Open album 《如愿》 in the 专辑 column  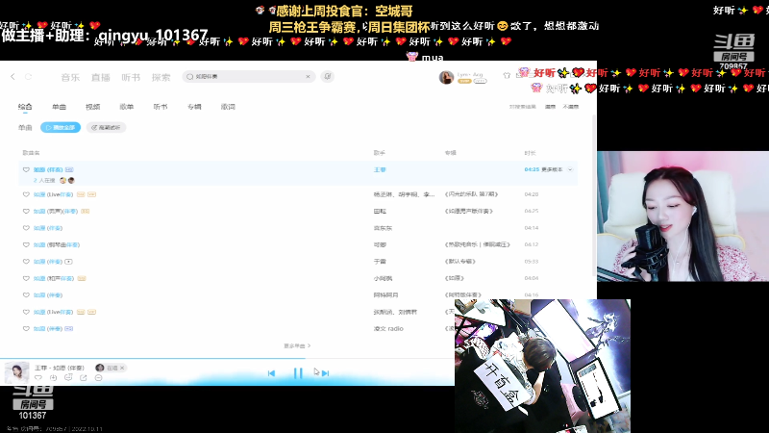(454, 278)
